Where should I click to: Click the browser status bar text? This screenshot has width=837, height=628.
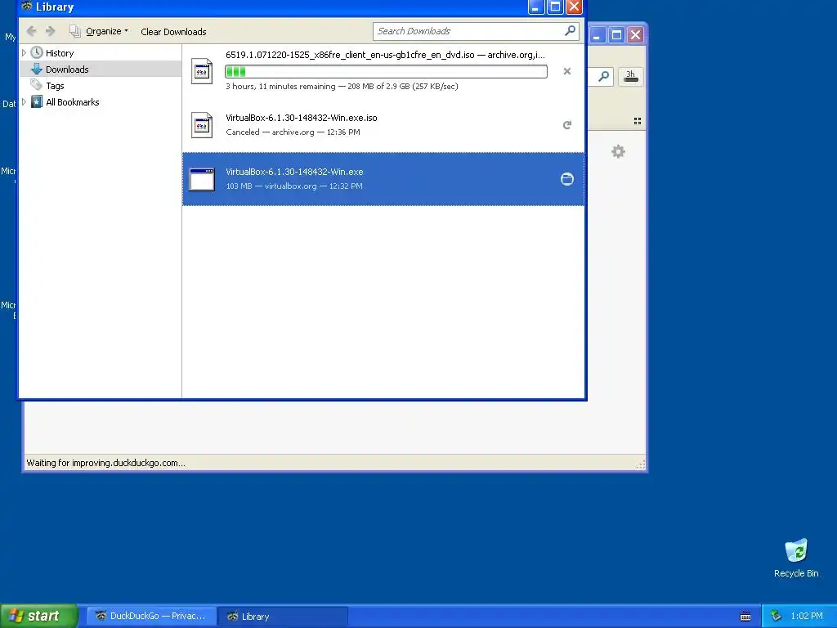(105, 463)
